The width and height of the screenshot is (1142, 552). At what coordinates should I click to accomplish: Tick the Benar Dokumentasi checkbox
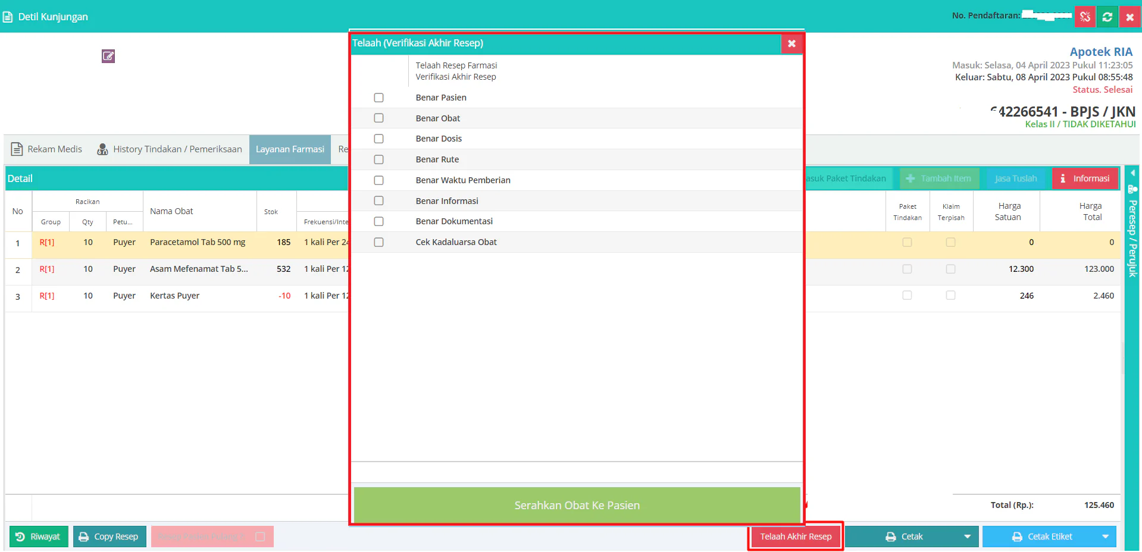click(x=378, y=221)
